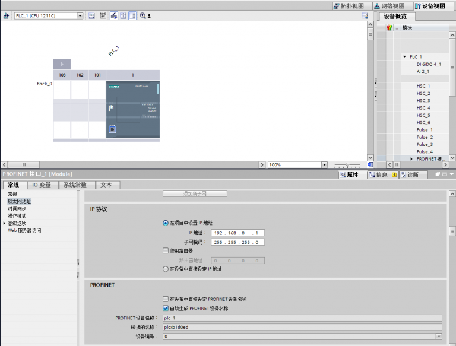Screen dimensions: 456x346
Task: Expand the rack arrow above slot 103
Action: point(62,64)
